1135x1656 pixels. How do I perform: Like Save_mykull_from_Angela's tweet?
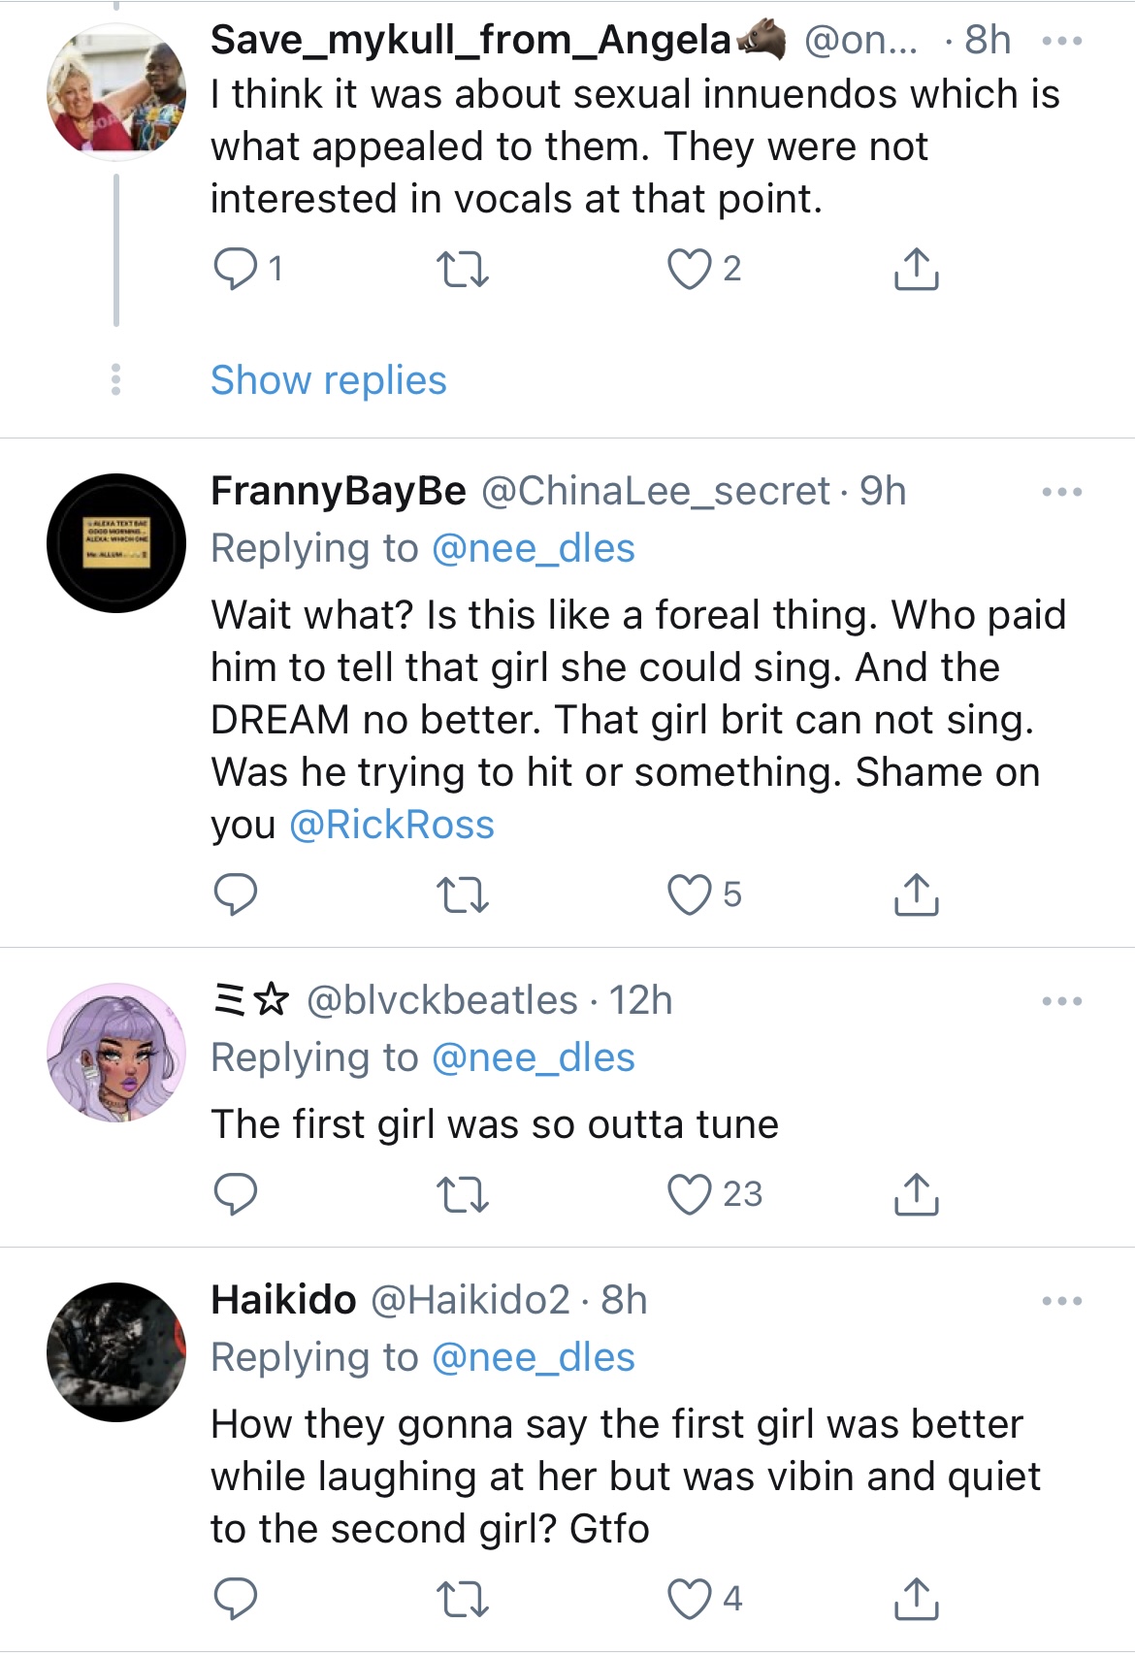pos(689,269)
